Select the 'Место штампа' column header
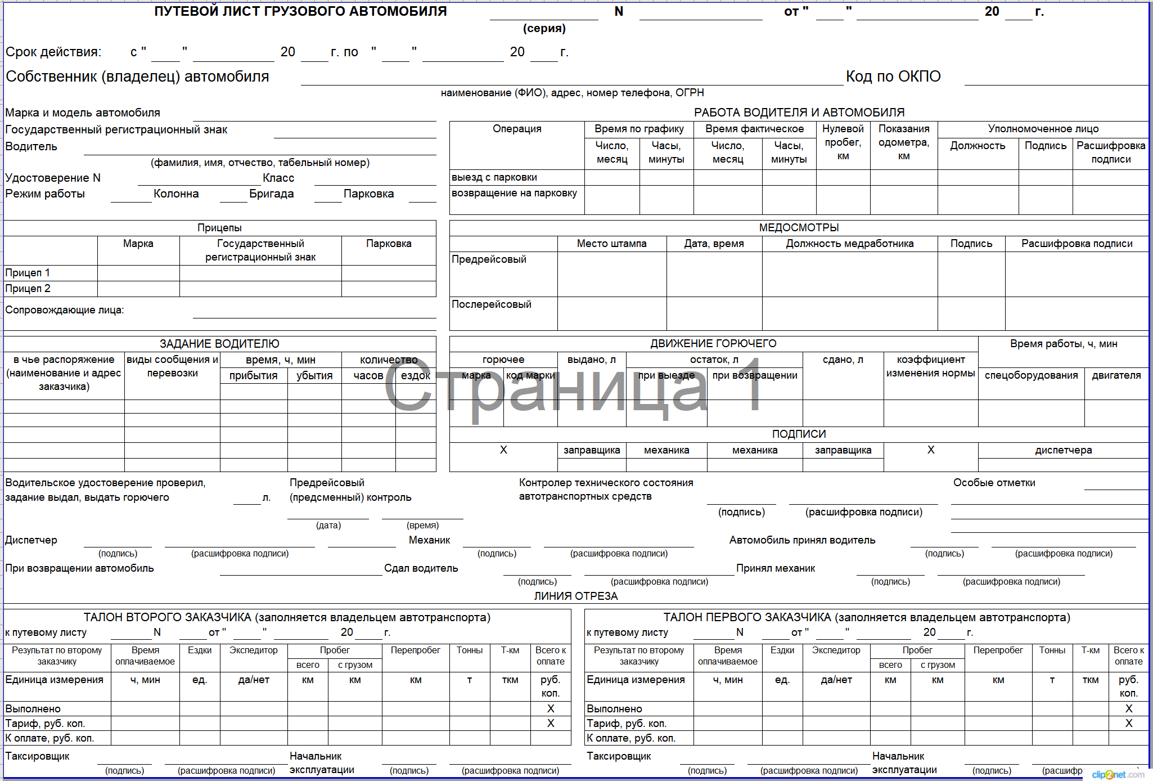This screenshot has width=1153, height=781. [612, 244]
